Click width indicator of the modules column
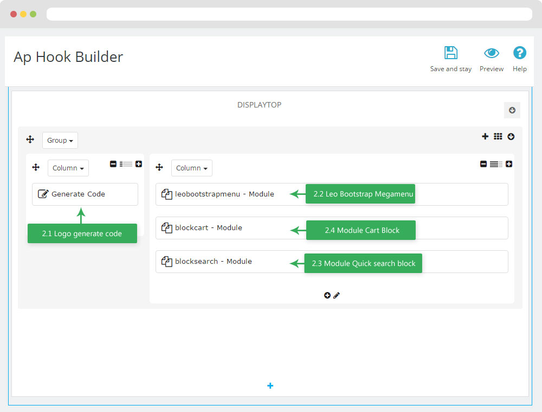Screen dimensions: 542x412 [x=496, y=164]
